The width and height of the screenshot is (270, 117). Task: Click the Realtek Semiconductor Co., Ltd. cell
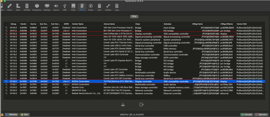coord(86,93)
